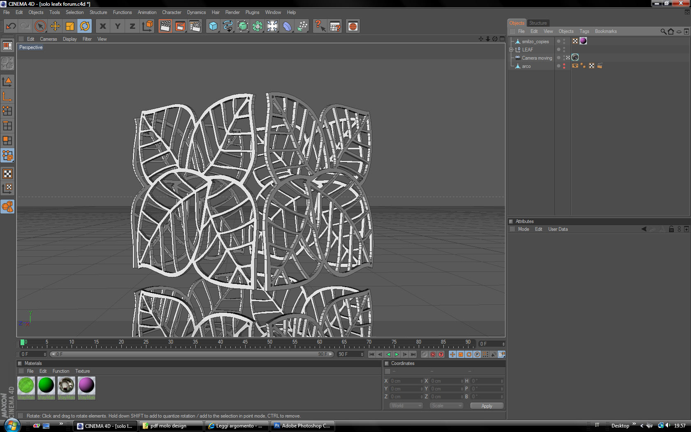691x432 pixels.
Task: Toggle Y axis lock
Action: (x=118, y=26)
